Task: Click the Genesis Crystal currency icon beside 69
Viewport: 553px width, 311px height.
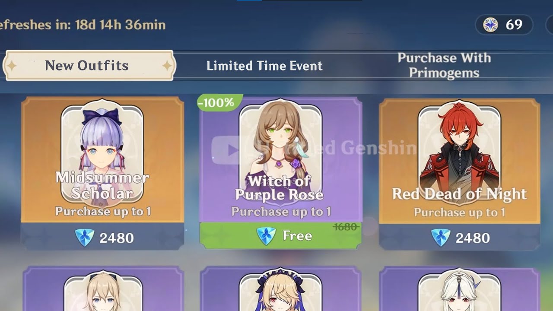Action: [x=490, y=25]
